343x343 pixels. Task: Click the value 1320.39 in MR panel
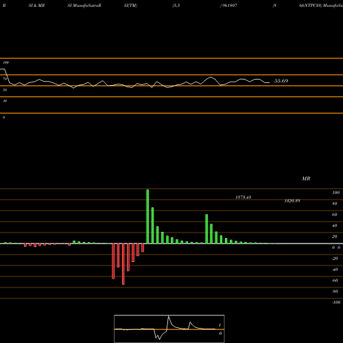[292, 201]
